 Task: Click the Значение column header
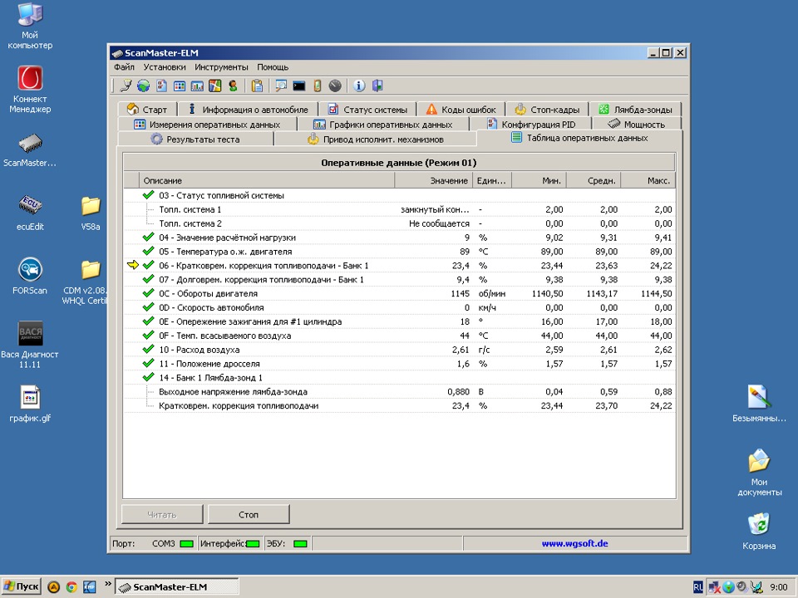click(434, 180)
